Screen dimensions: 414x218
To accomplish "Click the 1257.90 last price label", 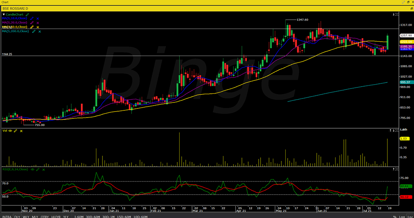I will (406, 35).
